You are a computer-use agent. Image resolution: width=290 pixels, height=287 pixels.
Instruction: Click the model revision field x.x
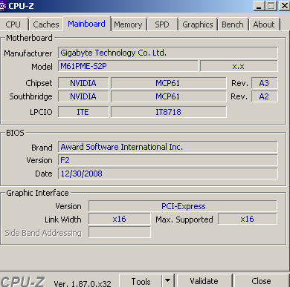239,66
